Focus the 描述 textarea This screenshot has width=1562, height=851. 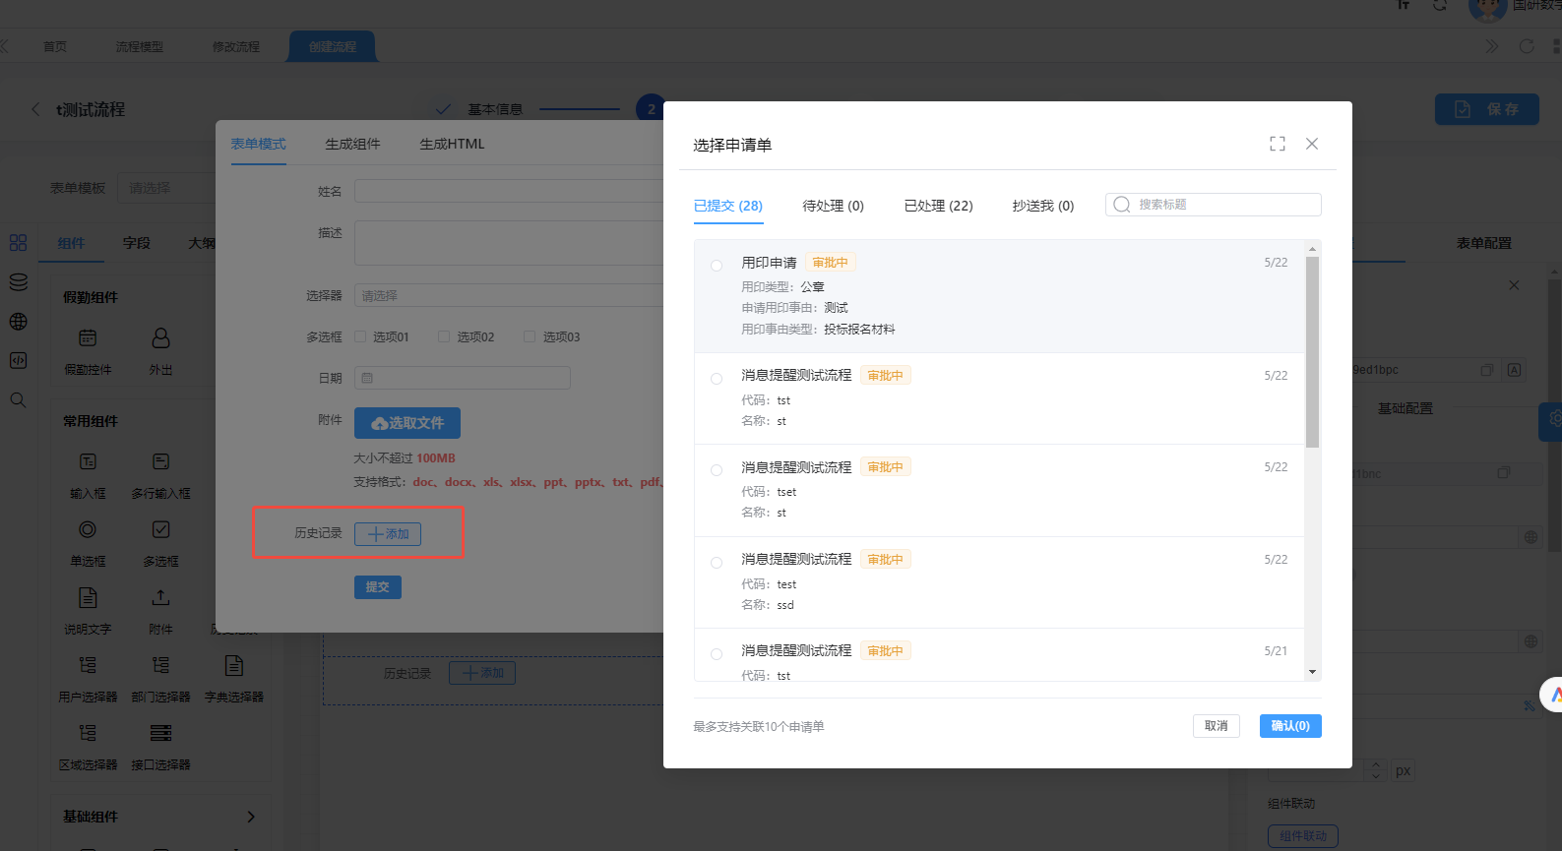click(x=509, y=243)
